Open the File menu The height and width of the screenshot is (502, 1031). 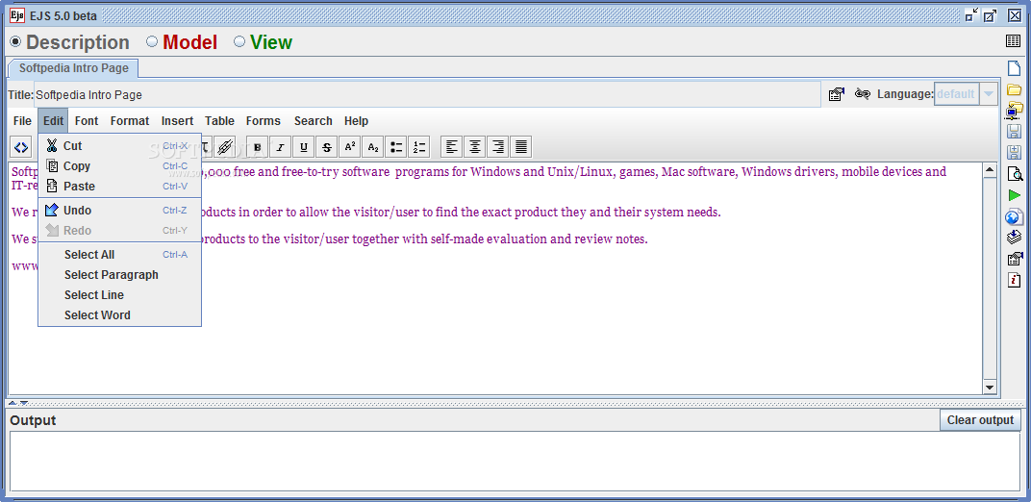(22, 121)
